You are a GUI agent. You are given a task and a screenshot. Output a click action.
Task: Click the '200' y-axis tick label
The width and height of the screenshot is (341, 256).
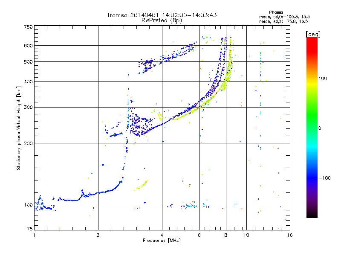28,143
